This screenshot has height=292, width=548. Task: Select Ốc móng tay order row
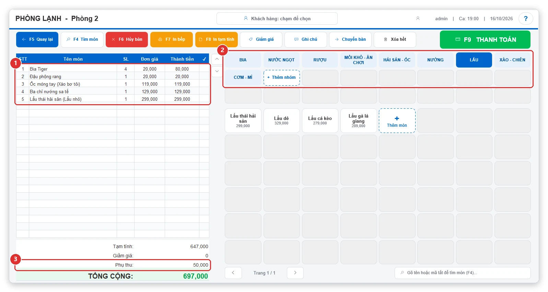113,84
